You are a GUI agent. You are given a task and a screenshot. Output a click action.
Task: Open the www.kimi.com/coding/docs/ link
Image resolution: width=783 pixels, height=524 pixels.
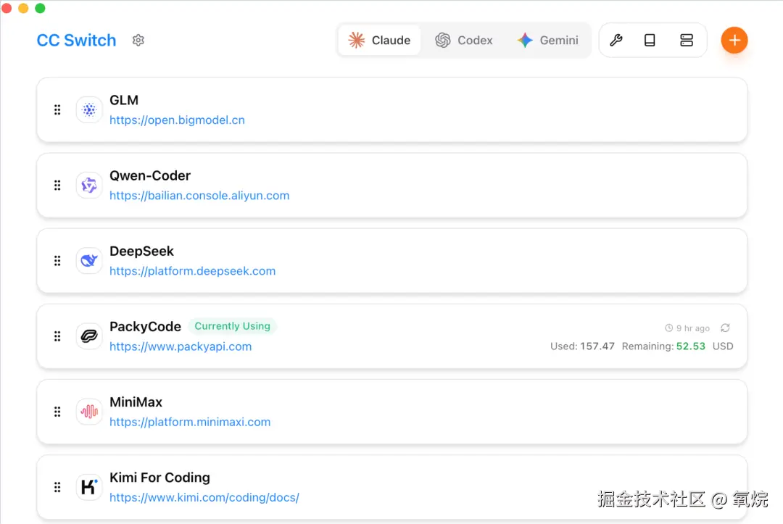[204, 497]
